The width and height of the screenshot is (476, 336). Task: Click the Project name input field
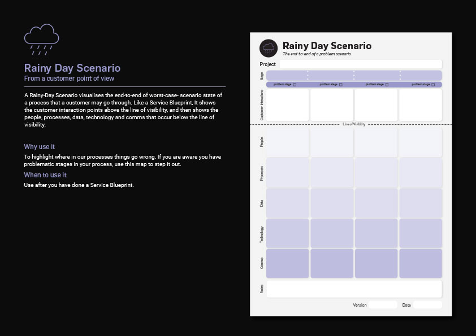click(x=360, y=64)
